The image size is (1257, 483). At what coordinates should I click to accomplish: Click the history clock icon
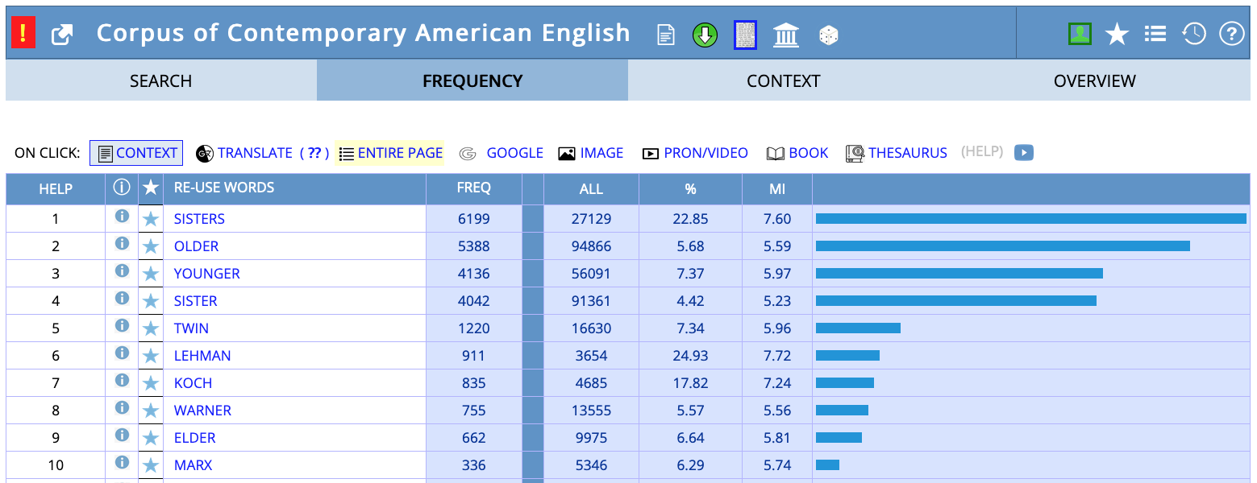coord(1193,33)
